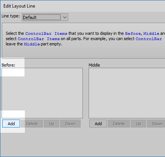The height and width of the screenshot is (157, 165).
Task: Open ControlBar Items link before 'on all parts'
Action: pyautogui.click(x=39, y=39)
